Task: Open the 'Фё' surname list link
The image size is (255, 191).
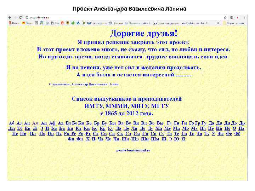Action: pos(237,134)
